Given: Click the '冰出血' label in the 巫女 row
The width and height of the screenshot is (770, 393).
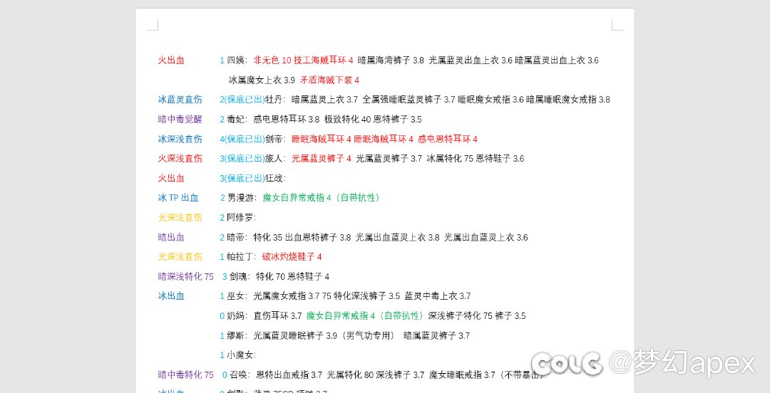Looking at the screenshot, I should click(x=171, y=296).
